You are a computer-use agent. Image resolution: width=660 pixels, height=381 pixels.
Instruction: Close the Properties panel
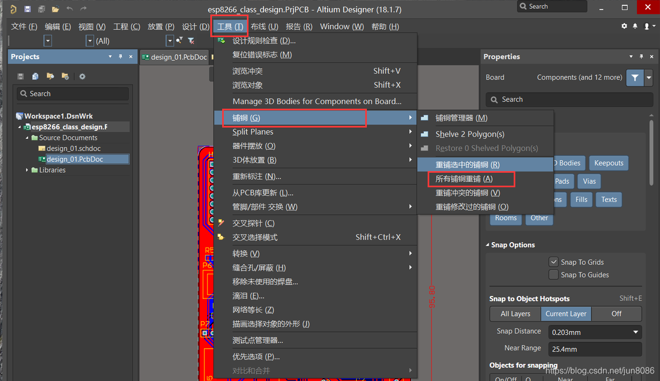[x=651, y=57]
